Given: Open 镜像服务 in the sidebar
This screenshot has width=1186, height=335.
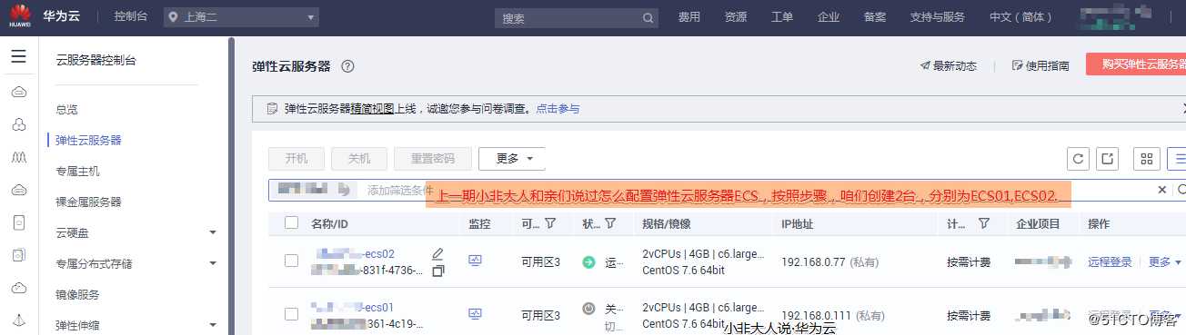Looking at the screenshot, I should [77, 294].
